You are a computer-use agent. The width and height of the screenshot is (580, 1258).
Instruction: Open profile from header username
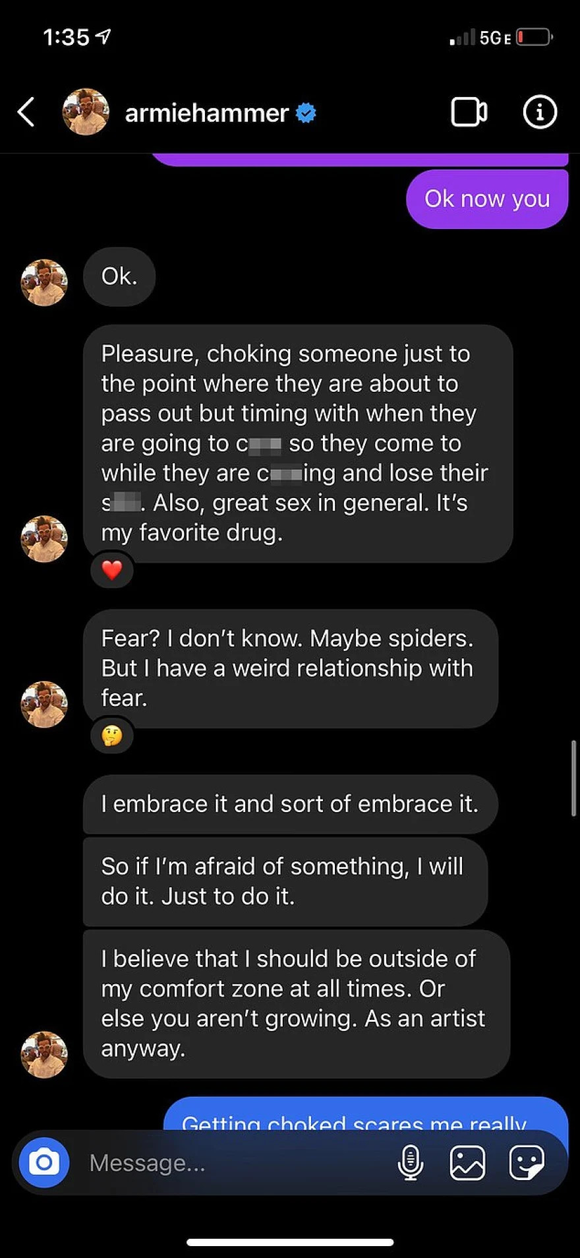point(206,113)
